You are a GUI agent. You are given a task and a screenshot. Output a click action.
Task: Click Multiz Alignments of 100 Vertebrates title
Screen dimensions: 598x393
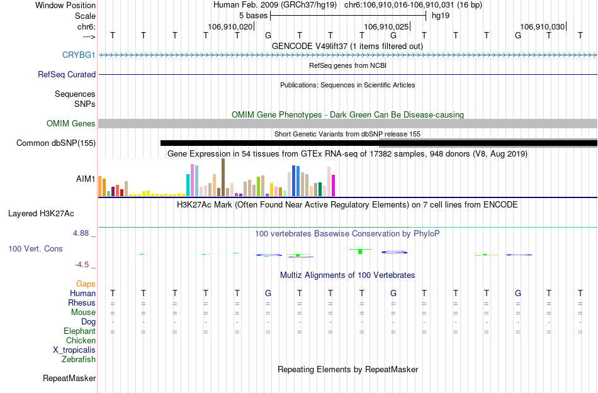point(347,275)
